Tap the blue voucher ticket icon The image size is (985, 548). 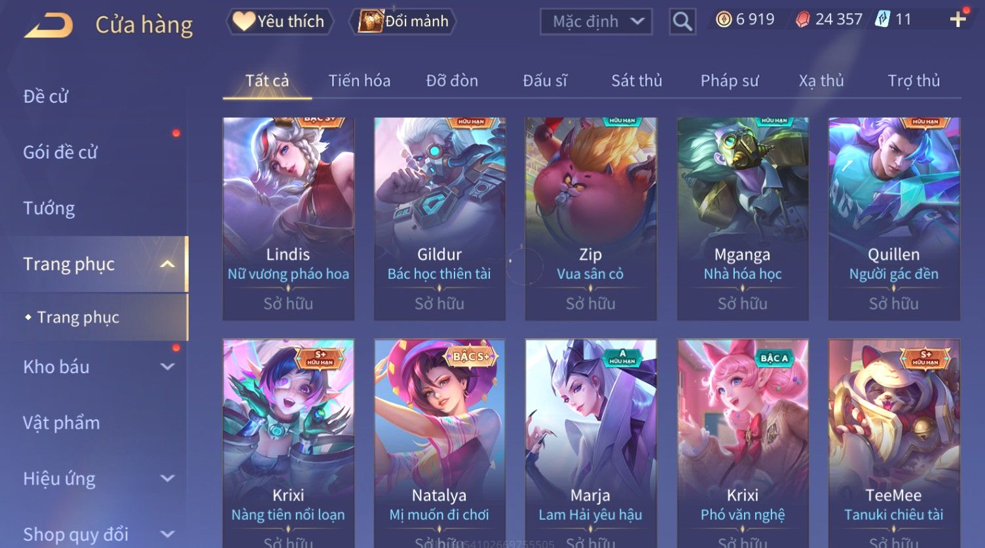(882, 20)
